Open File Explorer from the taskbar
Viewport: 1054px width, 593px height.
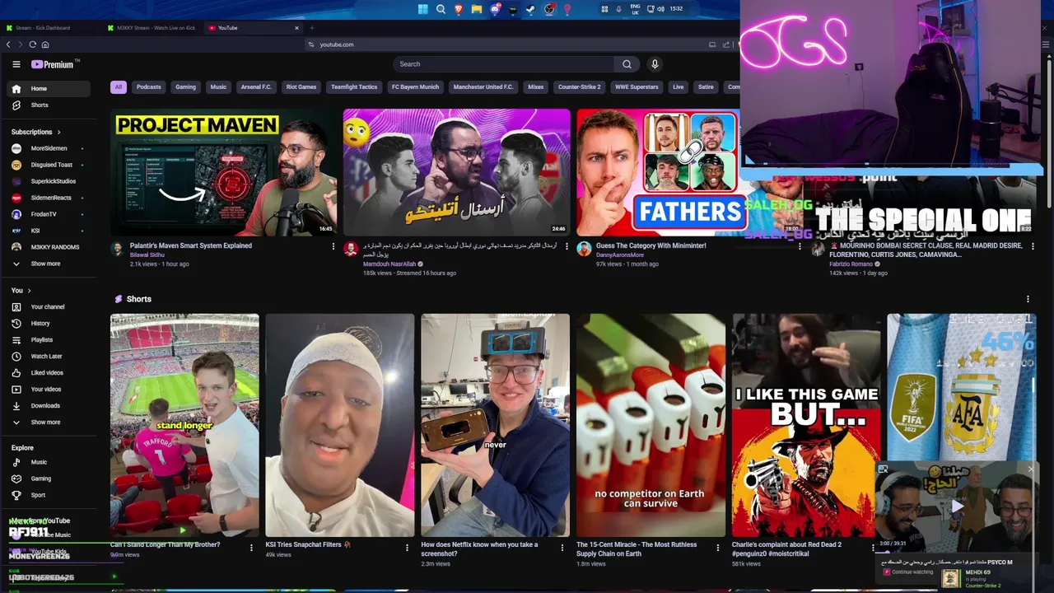477,9
